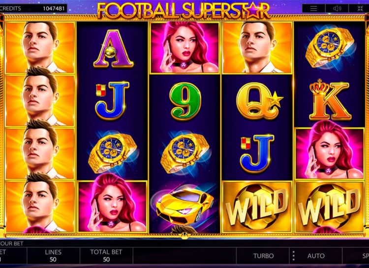Image resolution: width=369 pixels, height=268 pixels.
Task: Expand options via three-dot handle beside Auto
Action: pos(293,256)
